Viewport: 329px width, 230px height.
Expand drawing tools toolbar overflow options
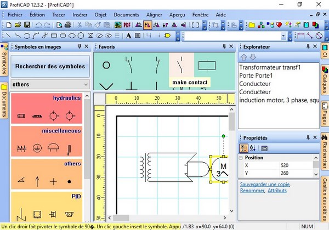(178, 36)
